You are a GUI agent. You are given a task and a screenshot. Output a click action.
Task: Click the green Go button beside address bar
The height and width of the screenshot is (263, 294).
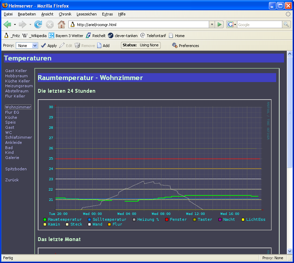(220, 24)
